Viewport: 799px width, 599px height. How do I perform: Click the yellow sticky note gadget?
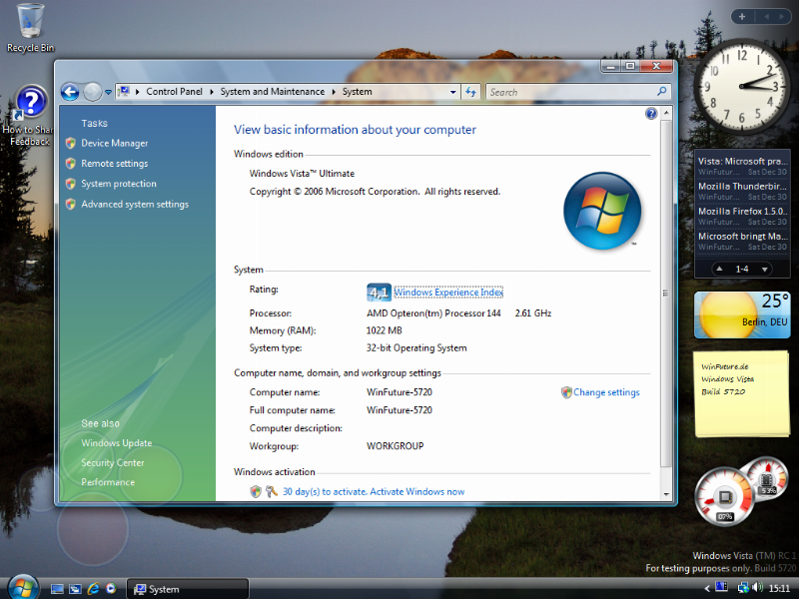click(x=742, y=394)
